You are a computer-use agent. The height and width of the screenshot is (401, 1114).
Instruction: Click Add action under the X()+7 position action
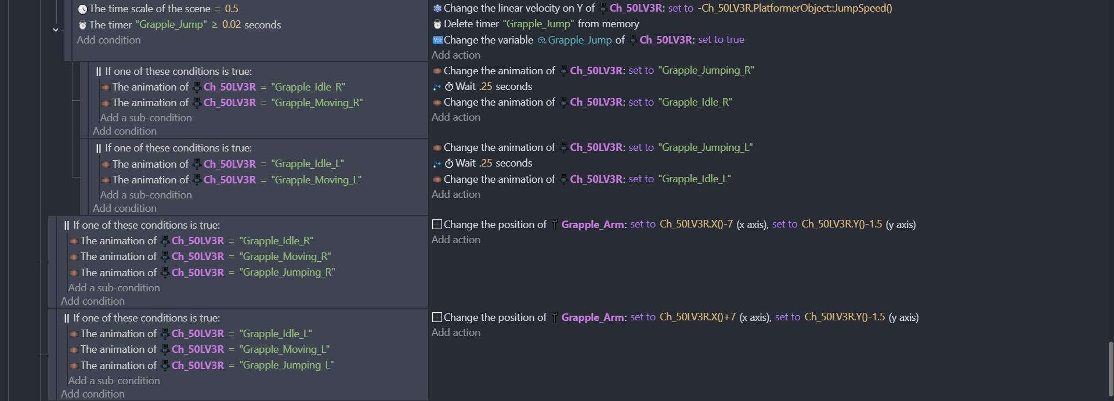point(455,333)
